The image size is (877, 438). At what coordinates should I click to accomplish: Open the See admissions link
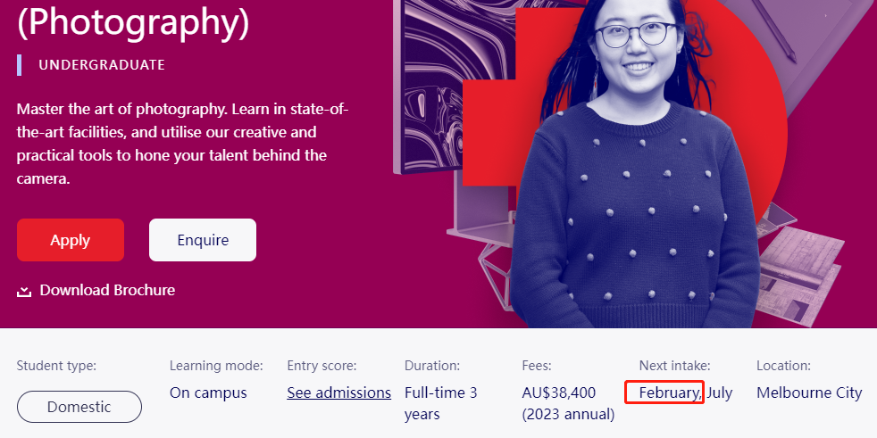(x=338, y=393)
